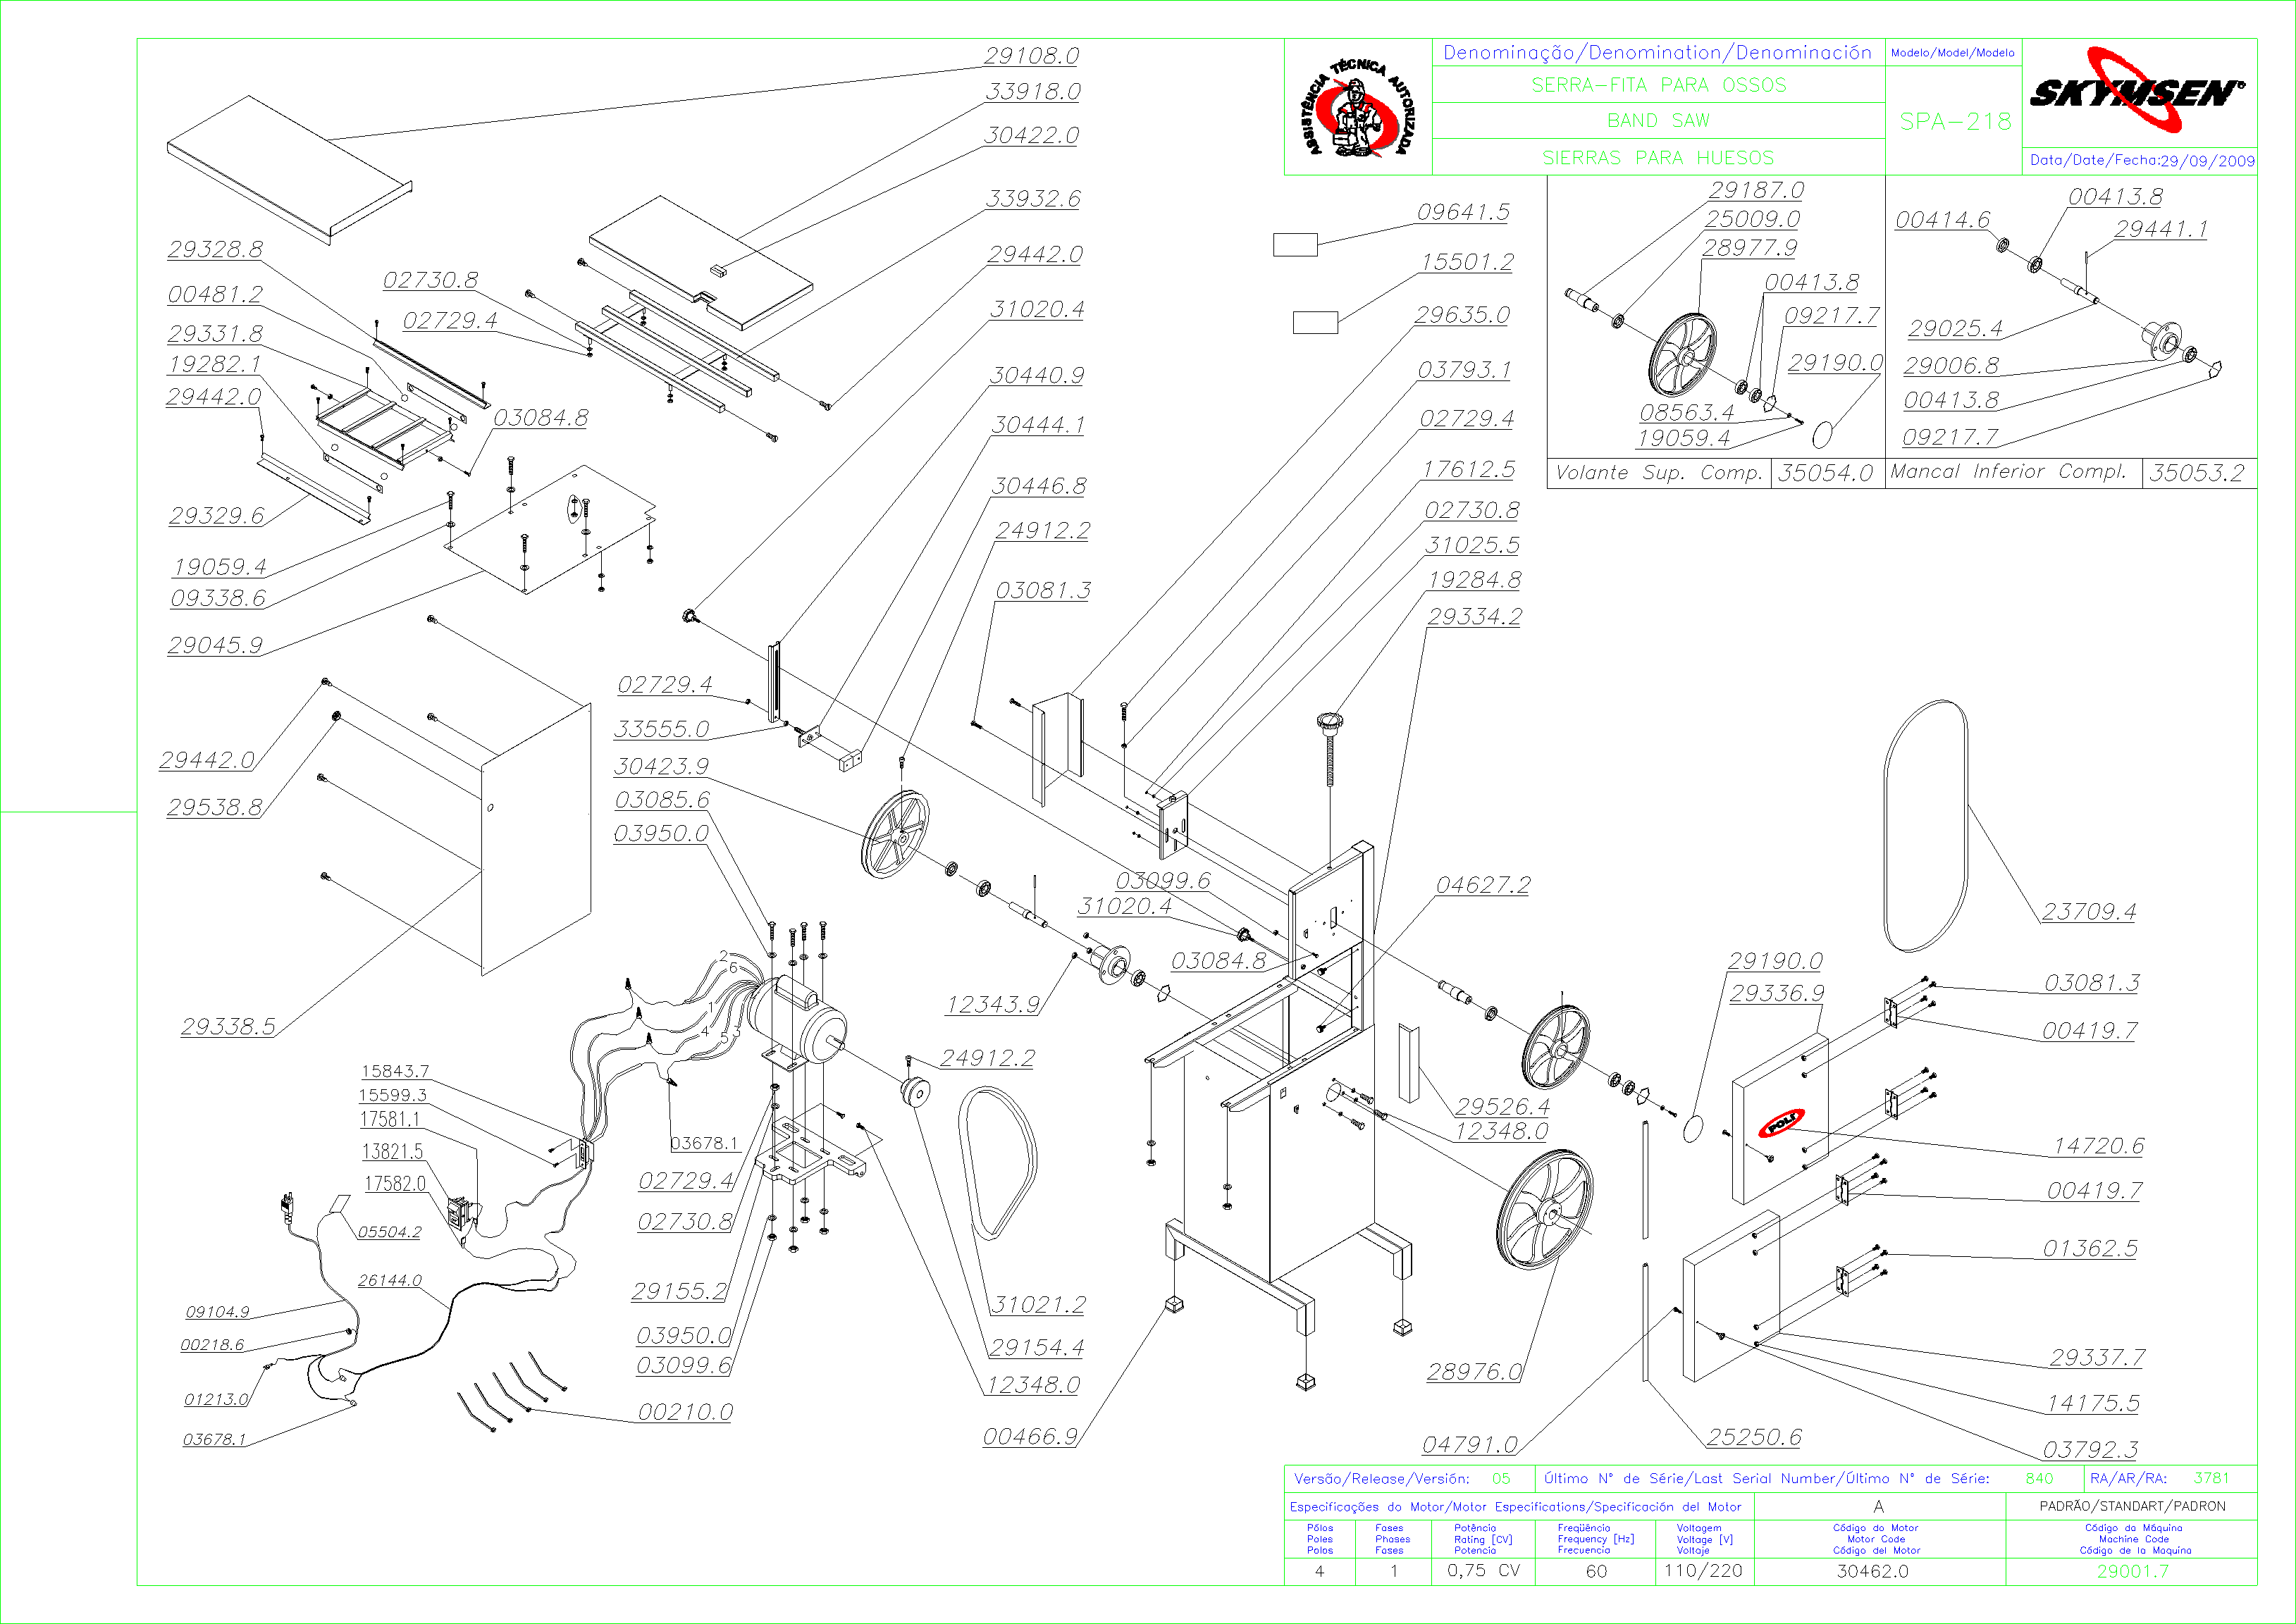Click part number 09641.5
Viewport: 2296px width, 1624px height.
[x=1463, y=212]
